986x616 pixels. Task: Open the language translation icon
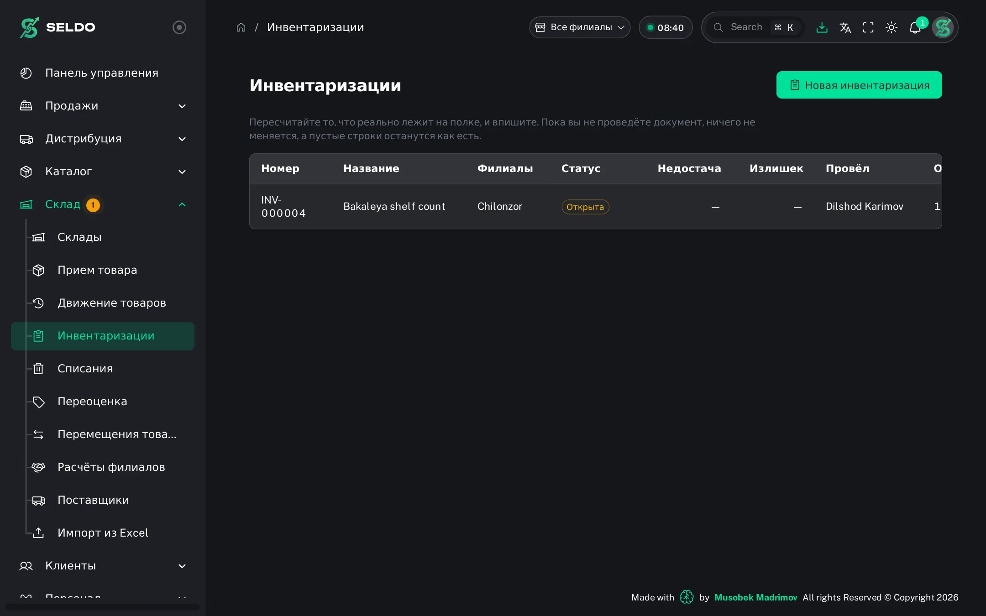[x=845, y=27]
